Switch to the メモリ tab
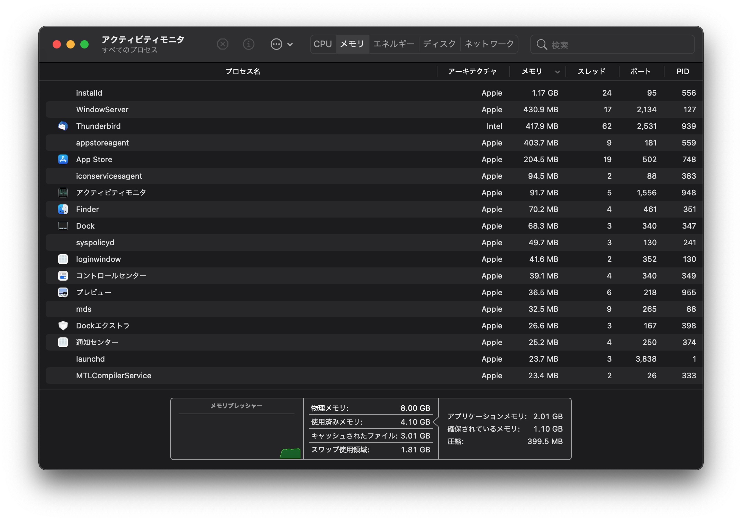This screenshot has height=521, width=742. pos(352,44)
